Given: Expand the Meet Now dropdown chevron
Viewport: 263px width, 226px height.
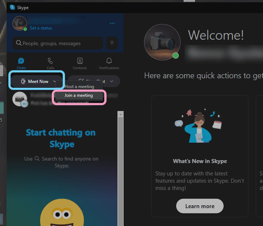Looking at the screenshot, I should [x=54, y=81].
